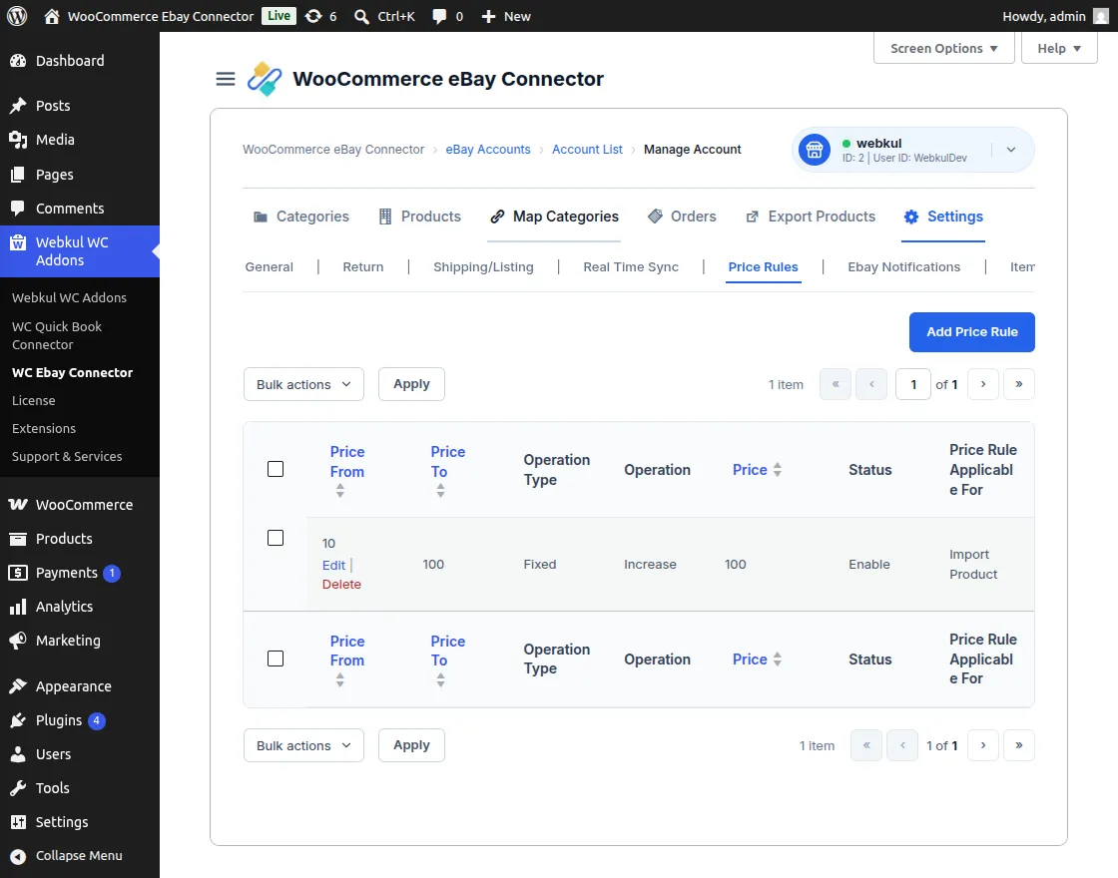
Task: Click the top Apply button
Action: click(x=411, y=384)
